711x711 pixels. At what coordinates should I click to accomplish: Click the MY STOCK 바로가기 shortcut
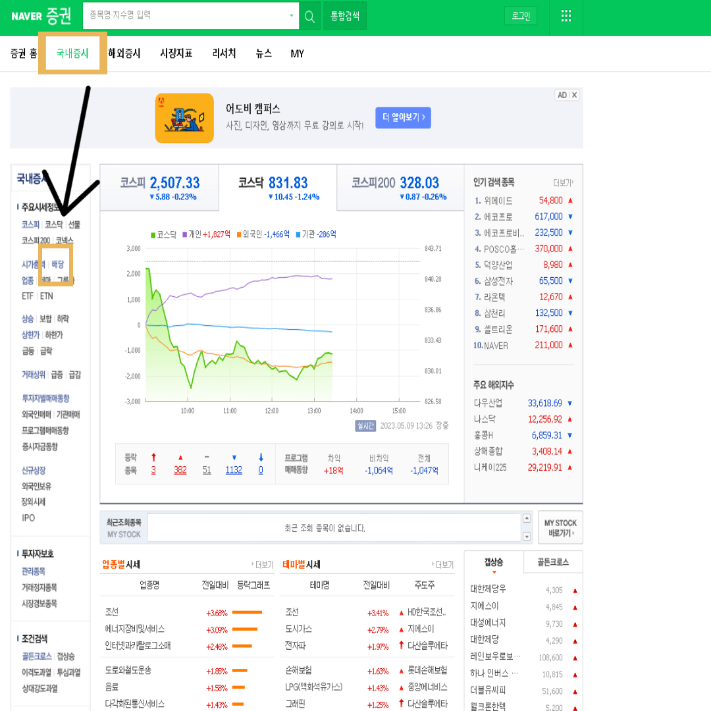[560, 527]
